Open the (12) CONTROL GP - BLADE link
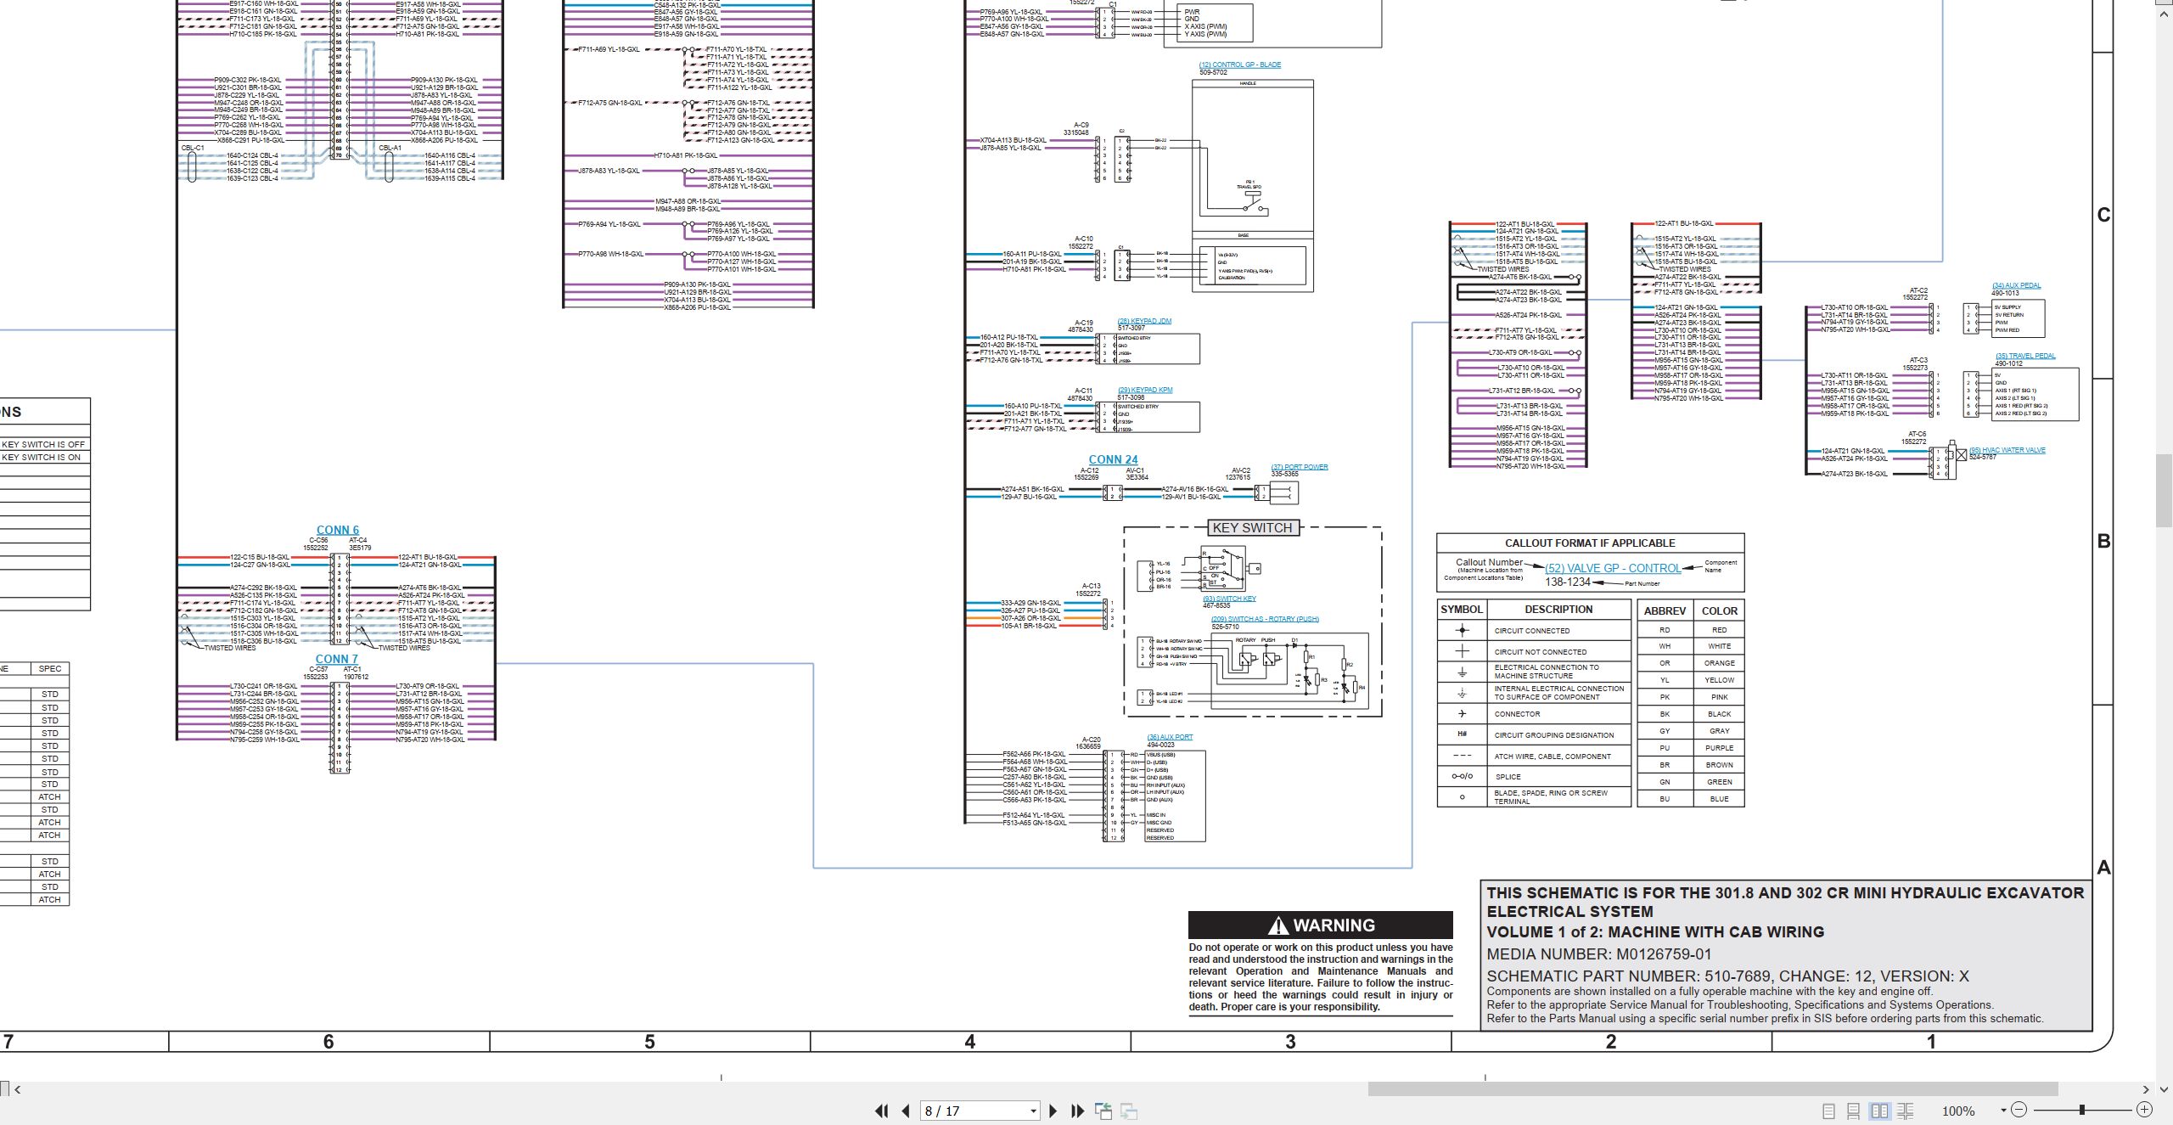 click(1239, 65)
